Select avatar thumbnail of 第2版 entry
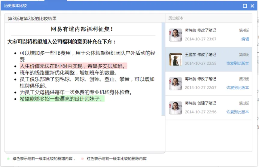Screen dimensions: 259x167 pos(175,83)
